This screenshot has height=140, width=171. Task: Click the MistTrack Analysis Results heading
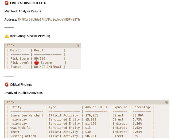[x=23, y=11]
